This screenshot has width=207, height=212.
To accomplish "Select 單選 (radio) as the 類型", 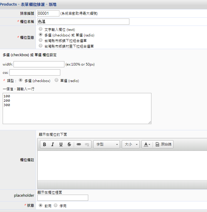I will coord(56,81).
